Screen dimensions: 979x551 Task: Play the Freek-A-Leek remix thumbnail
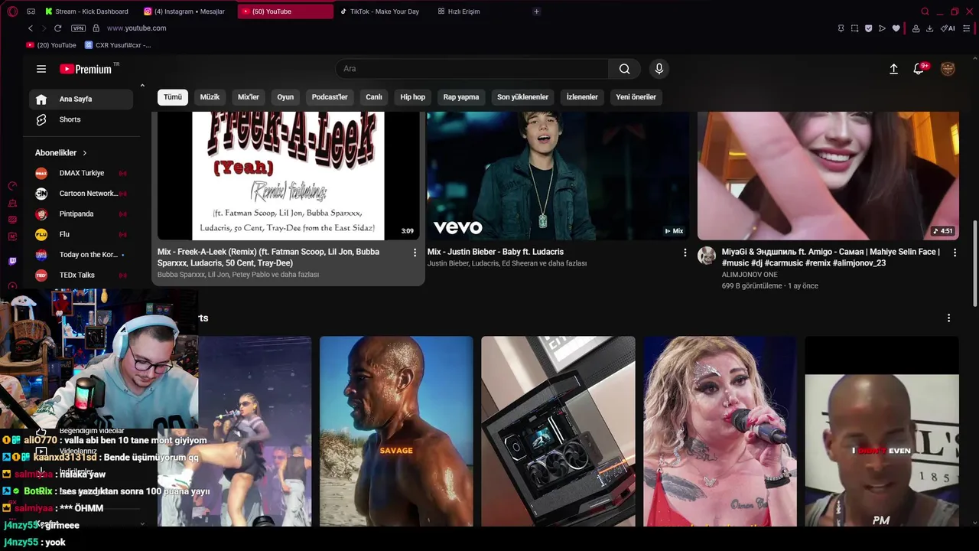pos(288,175)
